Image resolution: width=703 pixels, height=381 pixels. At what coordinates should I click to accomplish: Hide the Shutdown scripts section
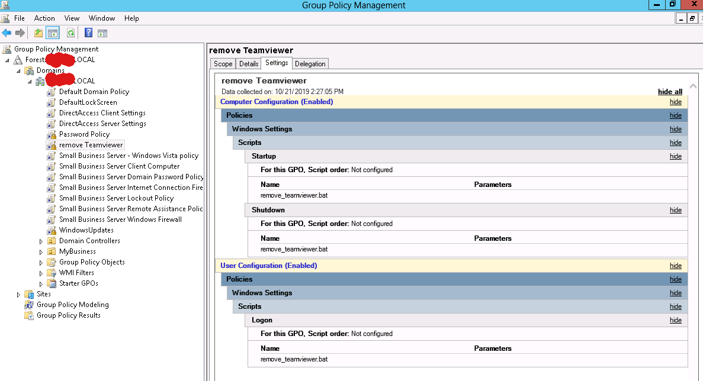coord(676,210)
